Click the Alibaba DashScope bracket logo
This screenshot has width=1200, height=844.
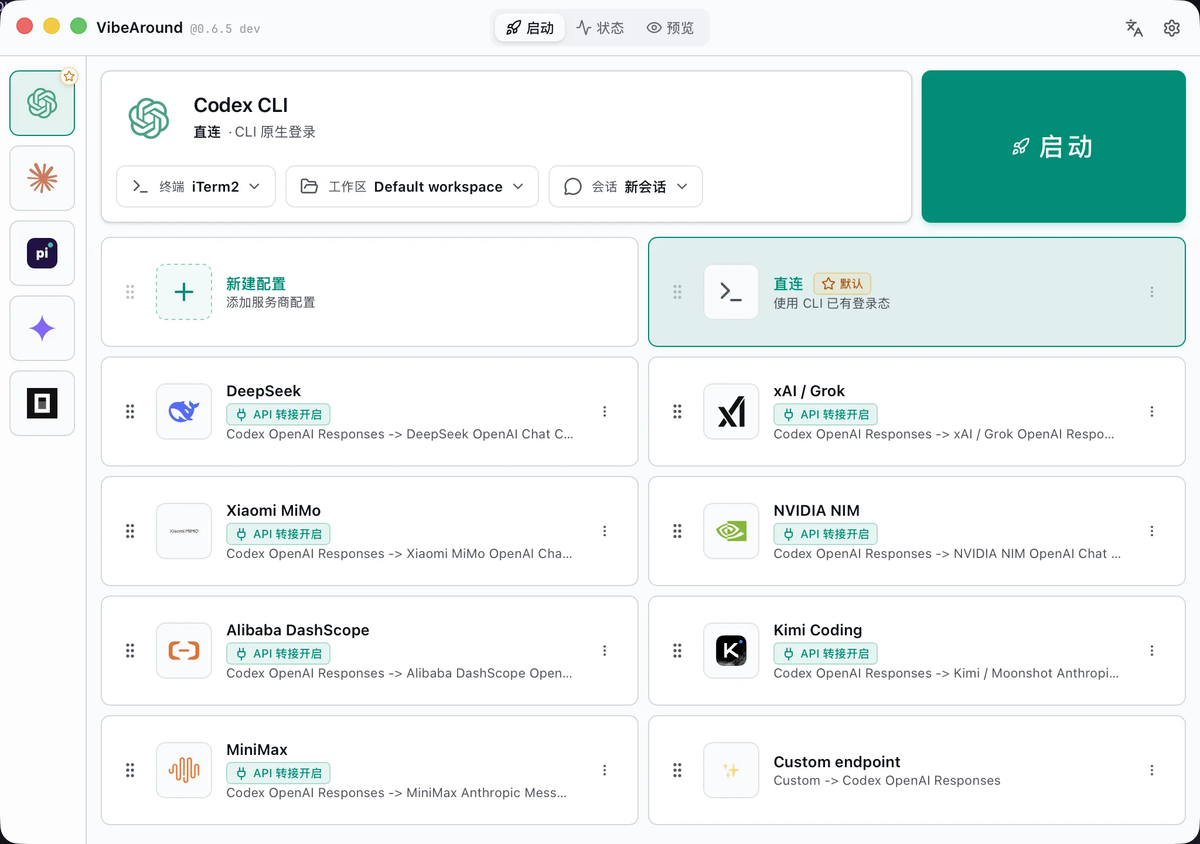pyautogui.click(x=184, y=651)
